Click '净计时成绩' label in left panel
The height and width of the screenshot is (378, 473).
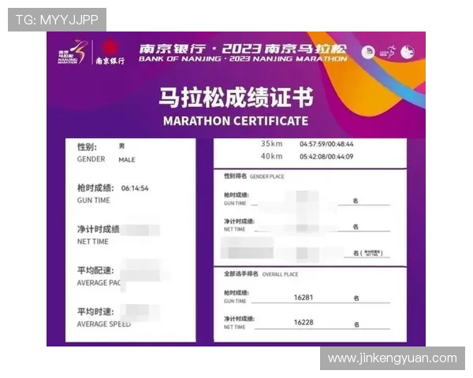(98, 229)
